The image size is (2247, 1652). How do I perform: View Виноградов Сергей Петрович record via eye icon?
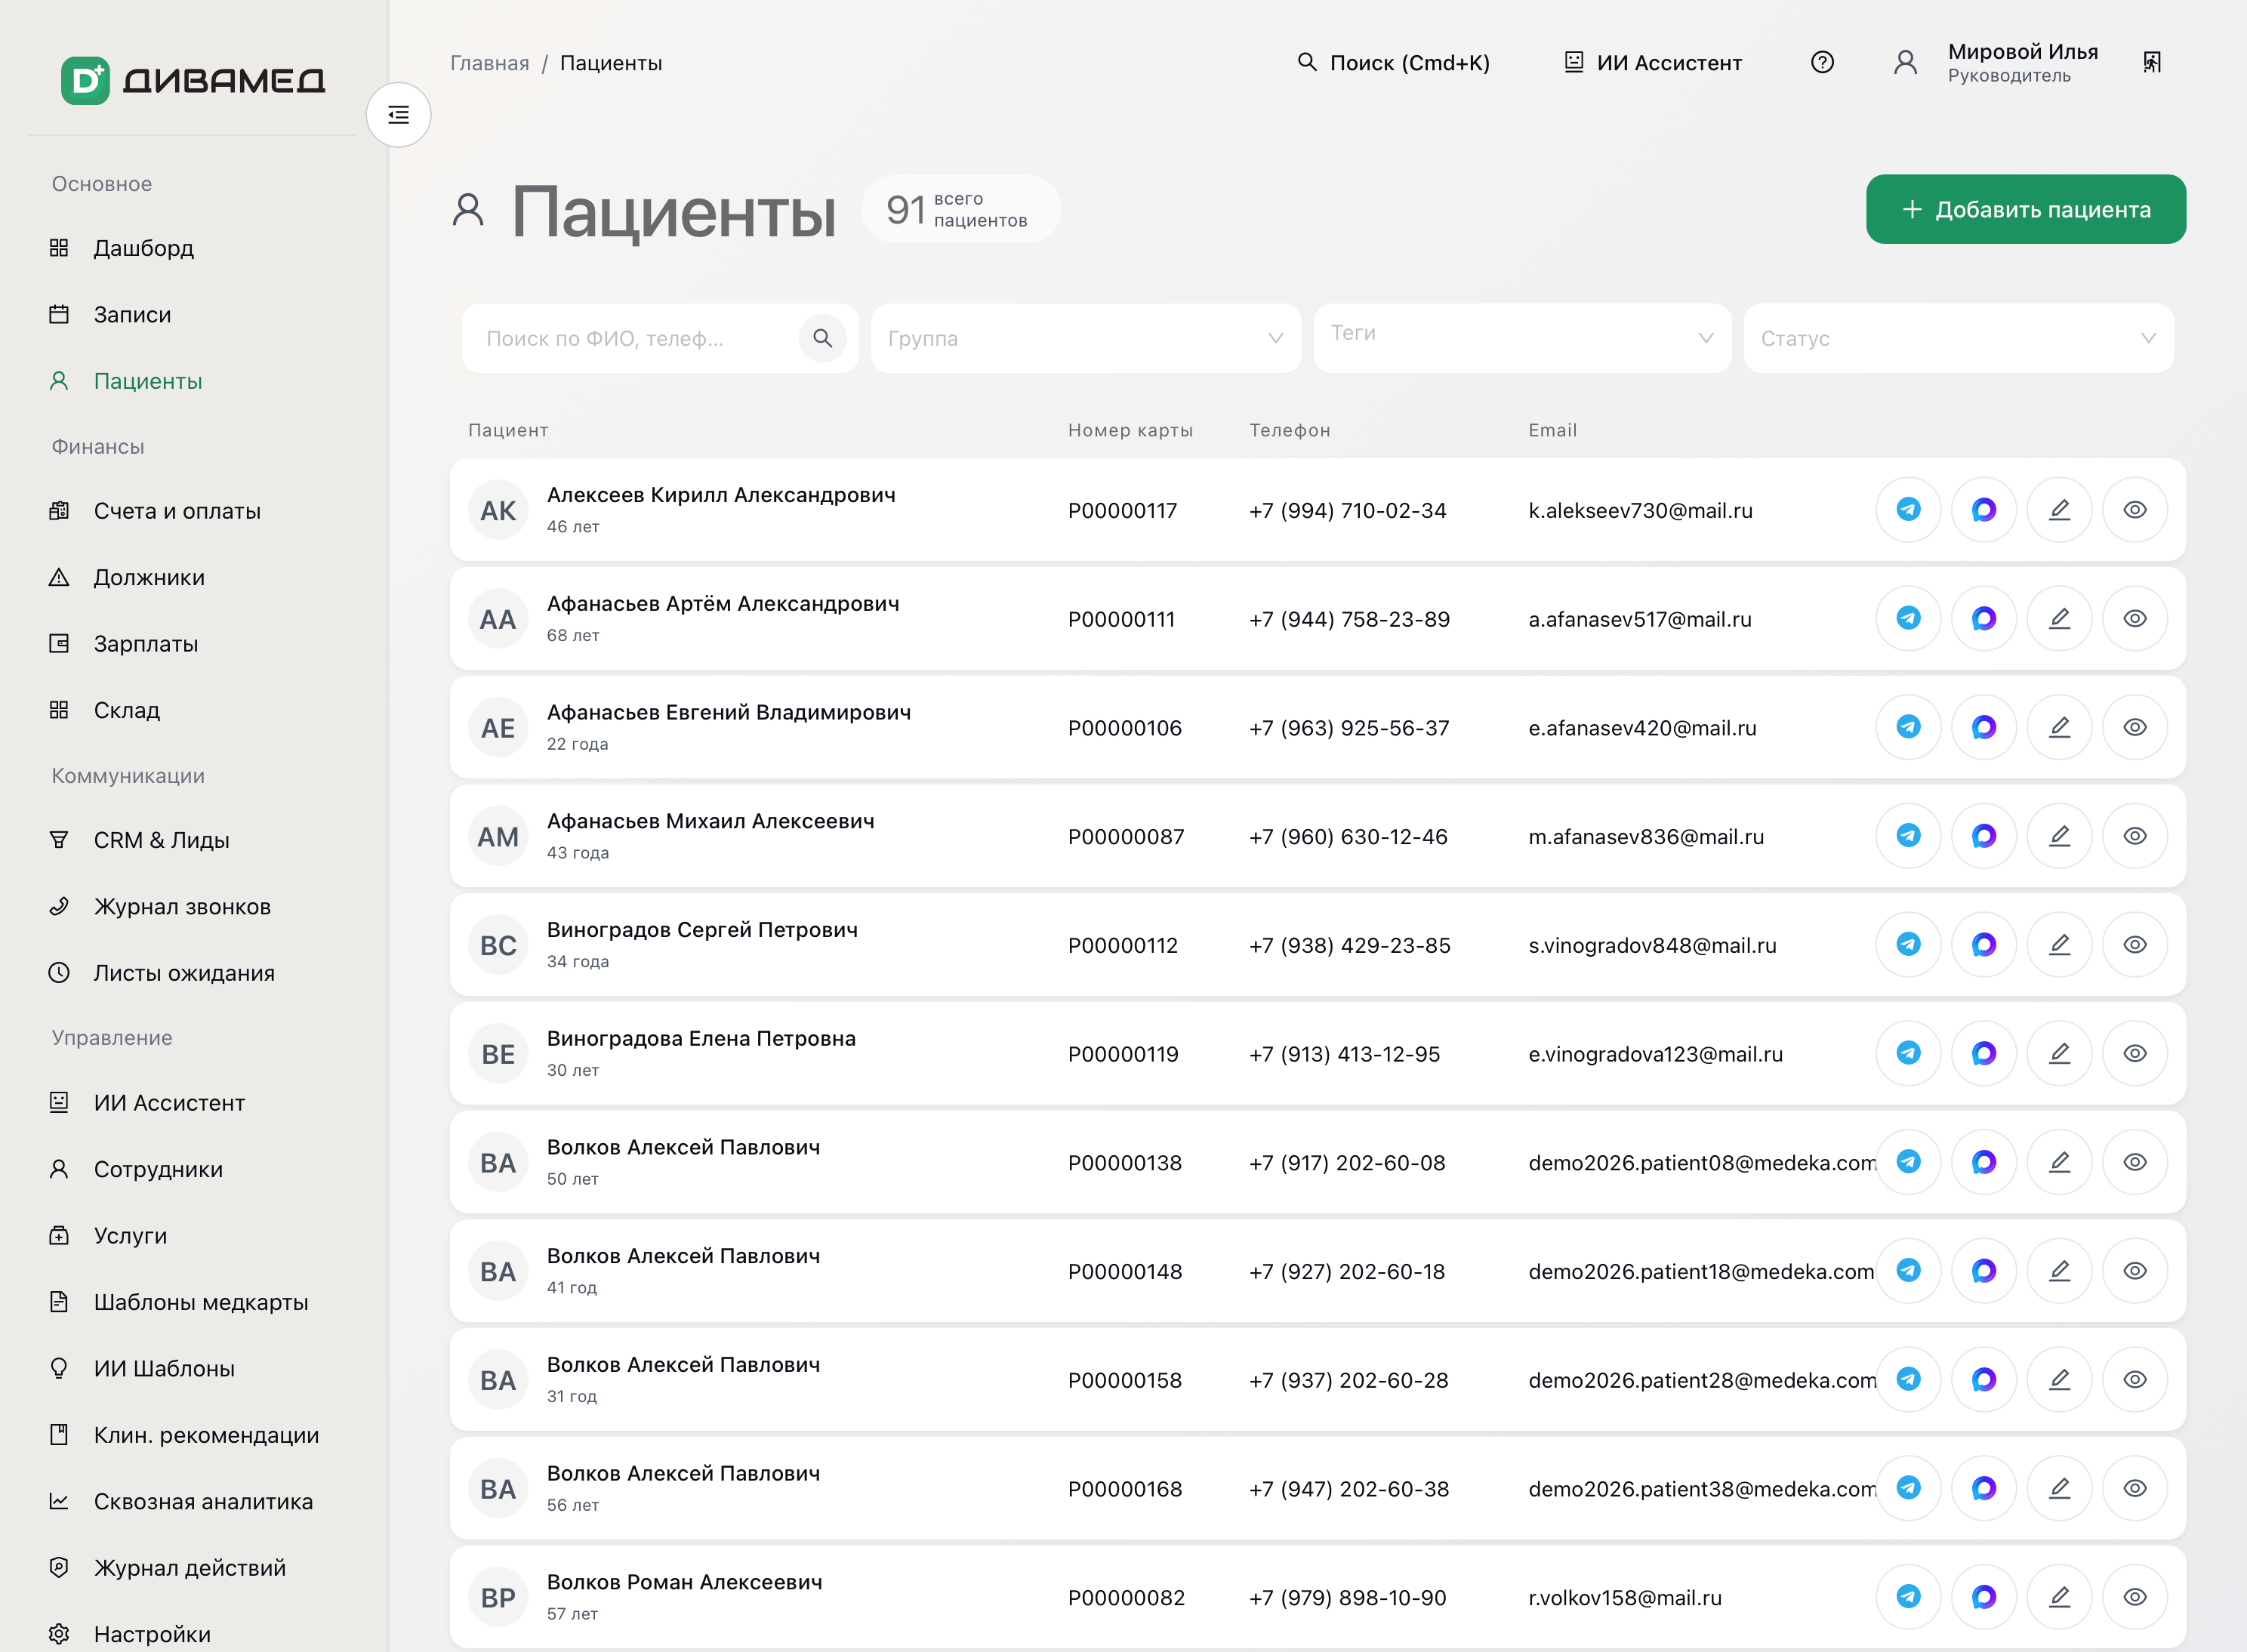pyautogui.click(x=2135, y=944)
